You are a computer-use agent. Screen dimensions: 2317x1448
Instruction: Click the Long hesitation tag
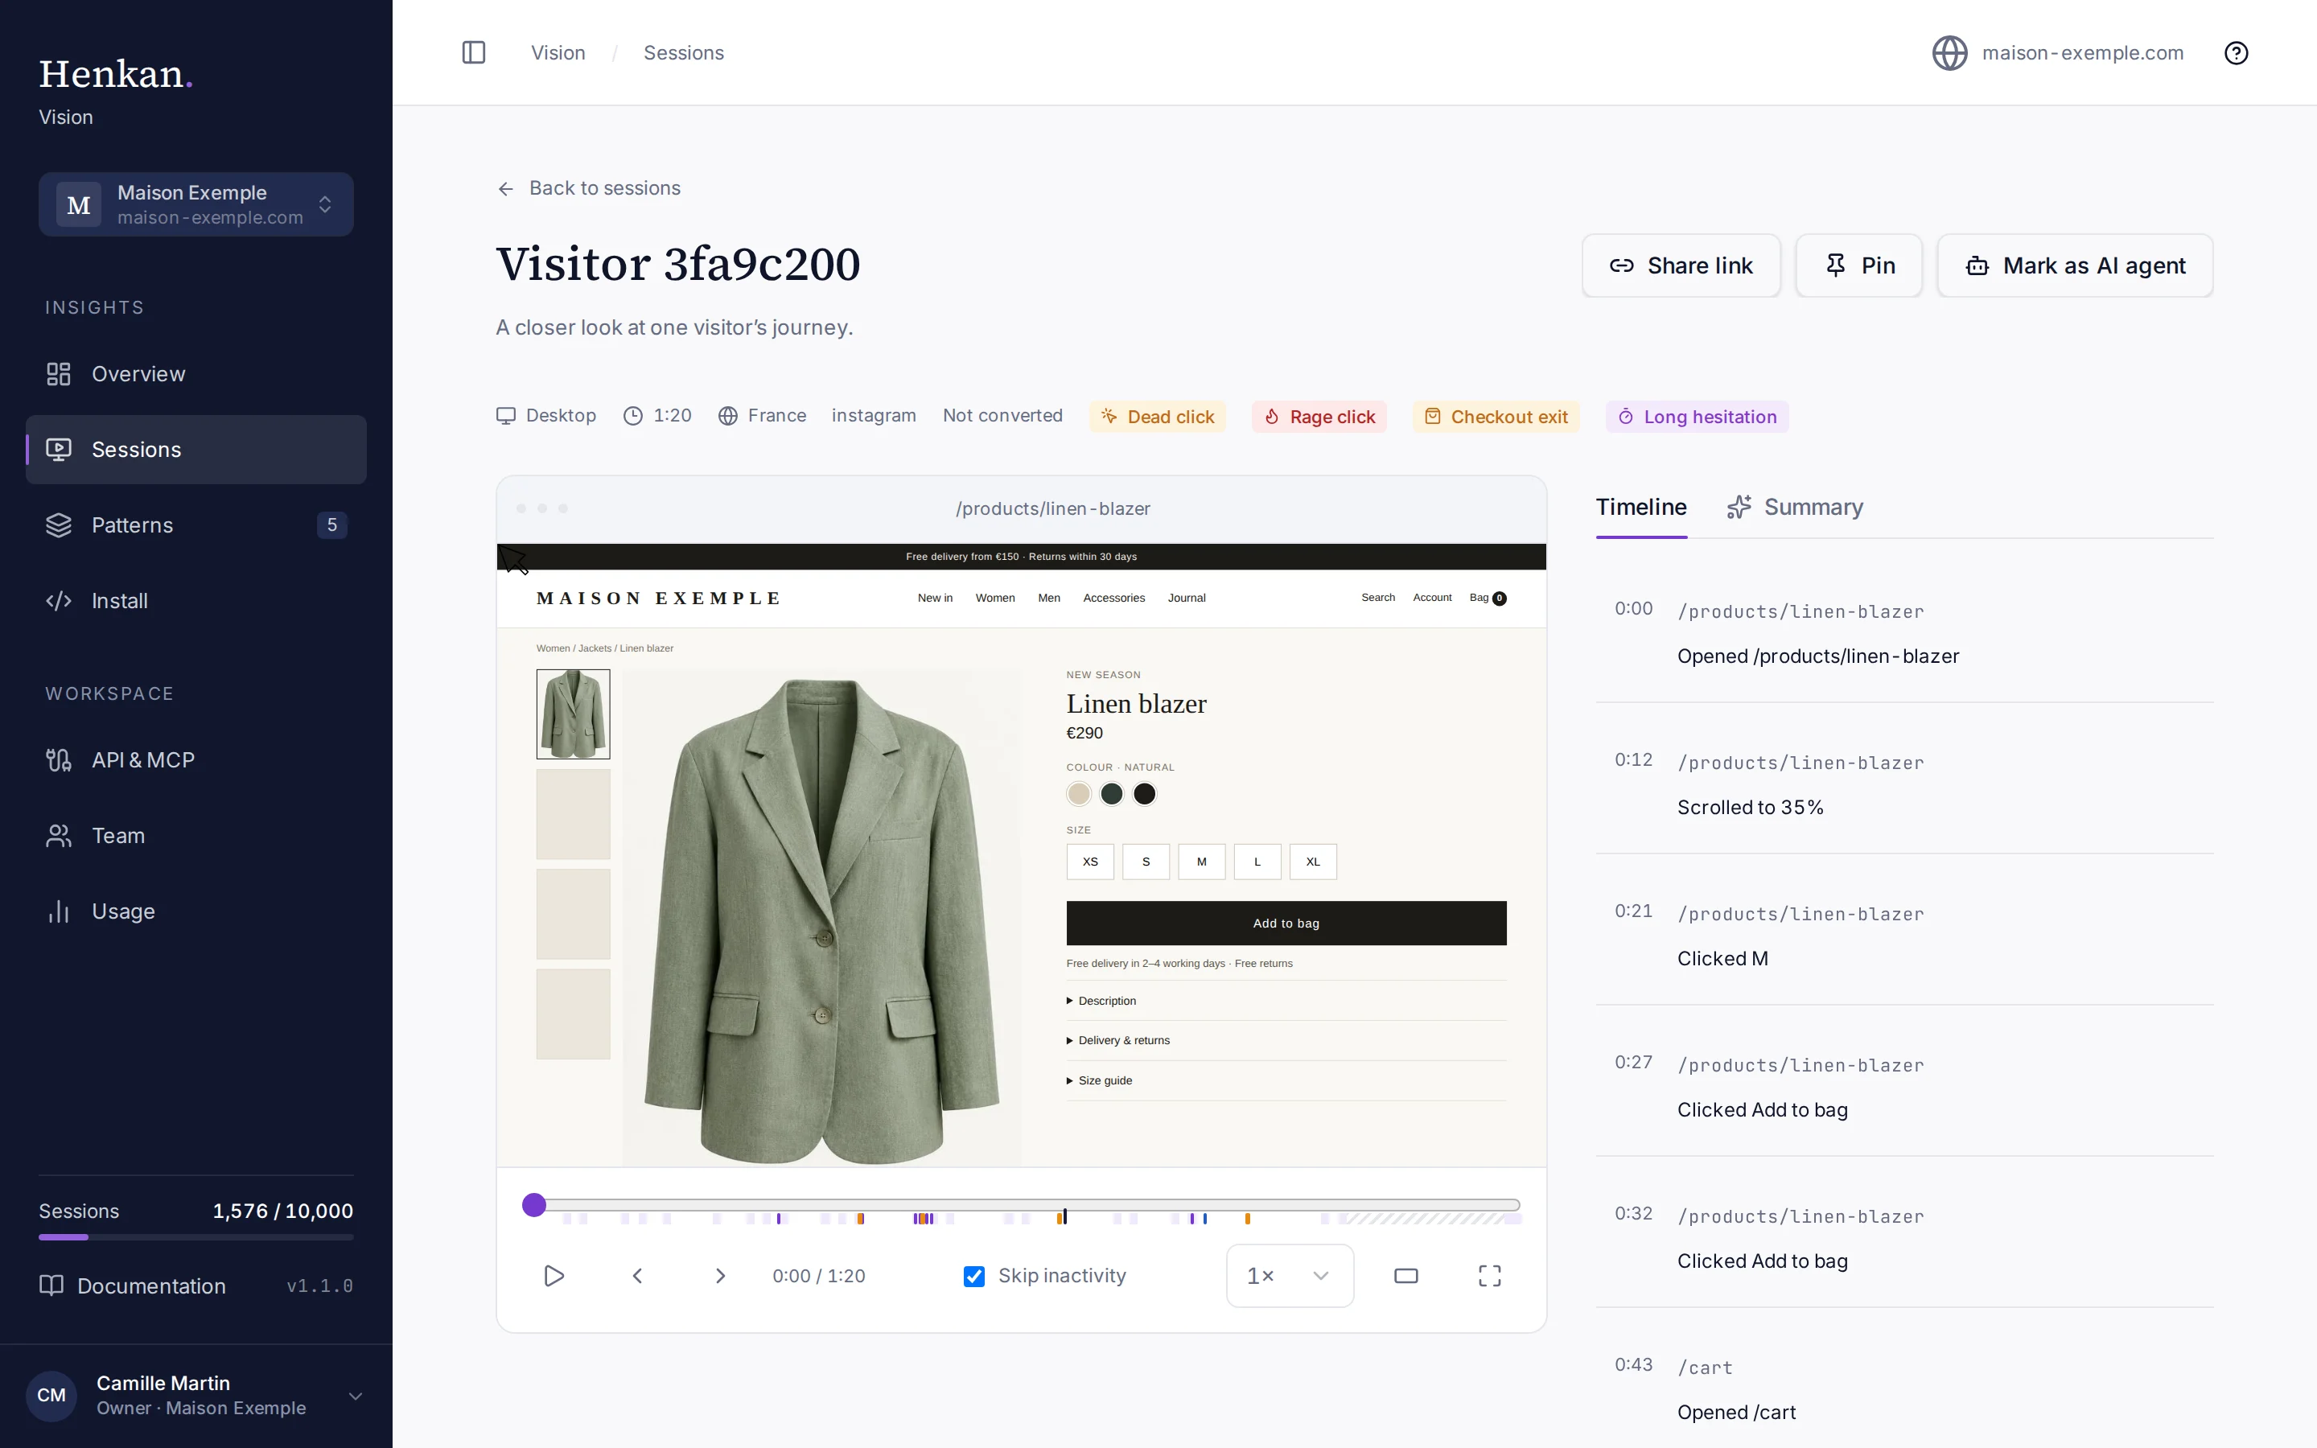click(1697, 417)
